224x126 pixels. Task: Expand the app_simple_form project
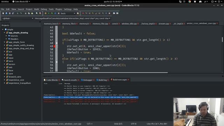tap(5, 42)
